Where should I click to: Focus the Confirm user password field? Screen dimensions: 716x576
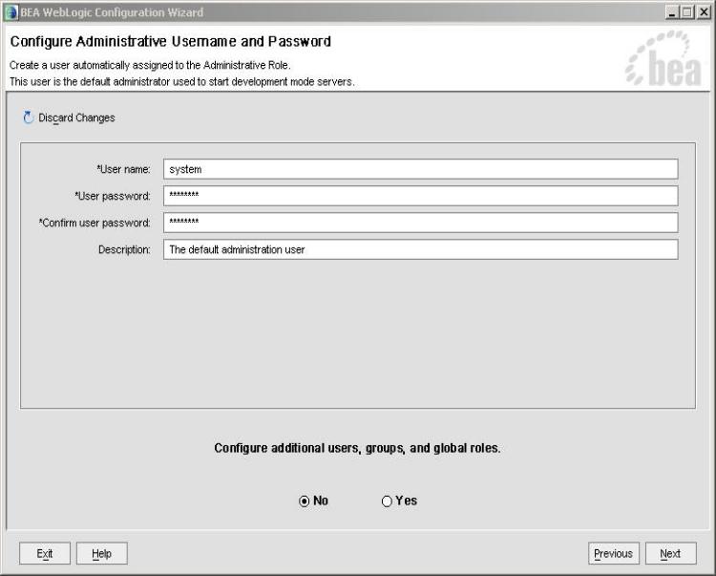coord(421,223)
